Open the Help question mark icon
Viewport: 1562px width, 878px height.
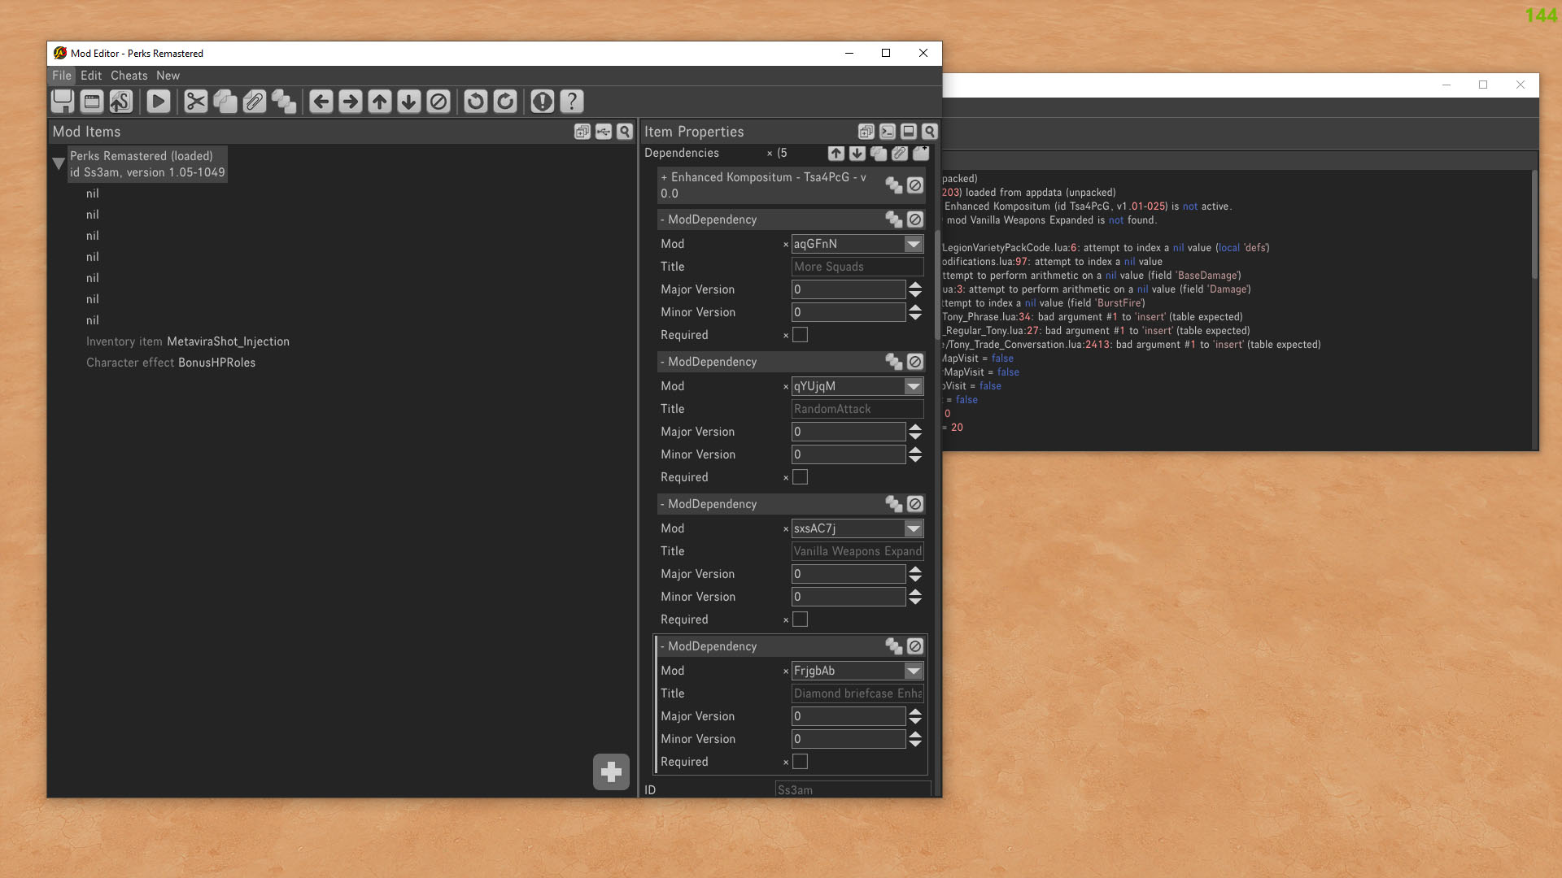click(x=572, y=102)
